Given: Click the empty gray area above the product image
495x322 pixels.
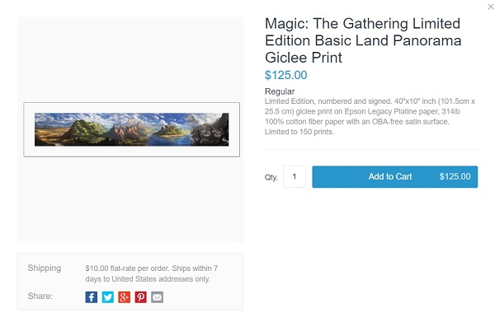Looking at the screenshot, I should tap(130, 60).
